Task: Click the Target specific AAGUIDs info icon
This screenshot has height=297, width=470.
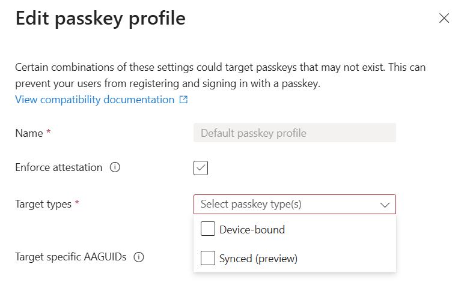Action: coord(139,257)
